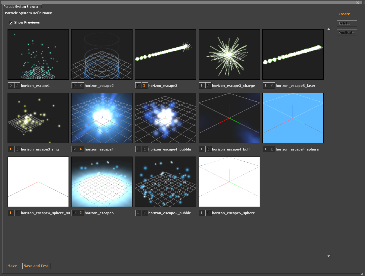The image size is (365, 276).
Task: Click the Save and Test button
Action: pos(36,266)
